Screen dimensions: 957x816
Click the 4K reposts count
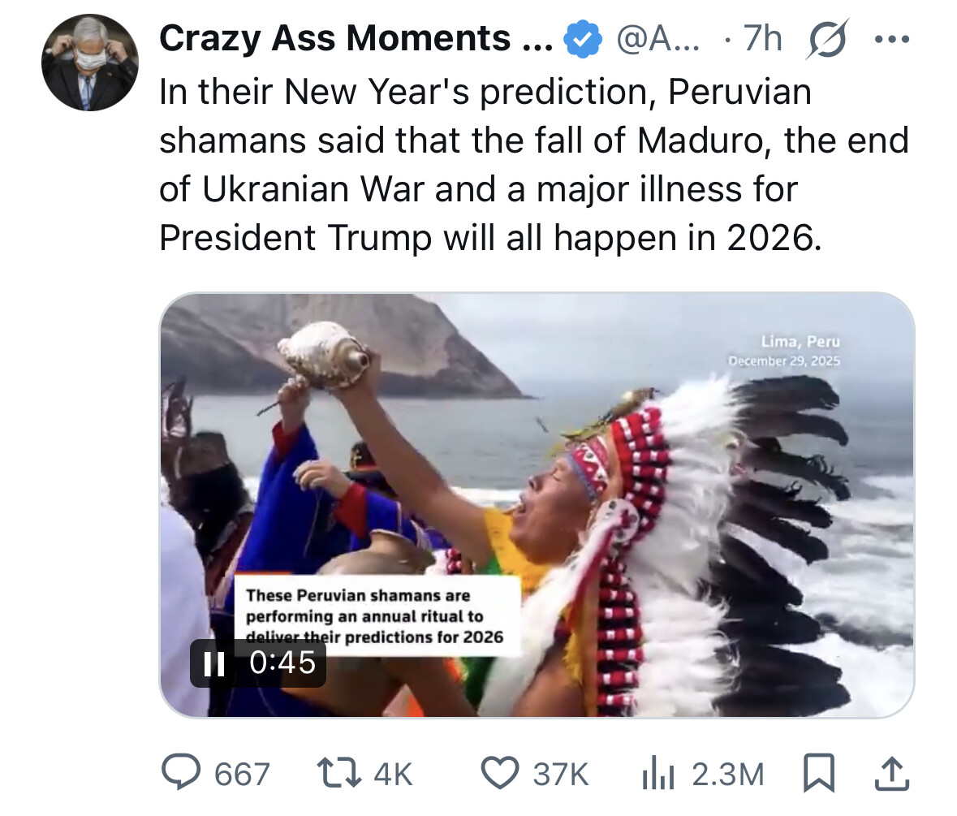(393, 775)
